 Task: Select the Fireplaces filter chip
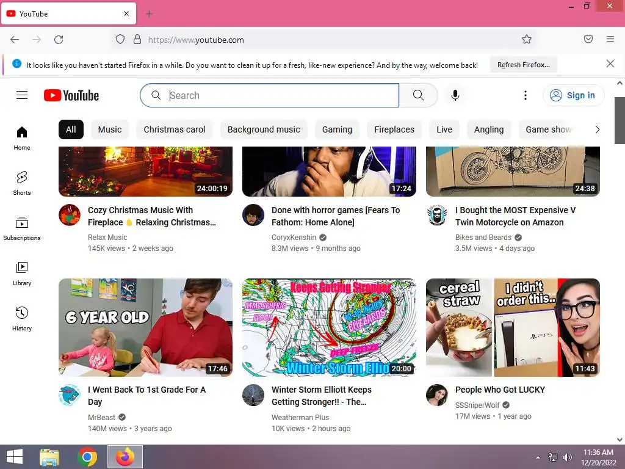point(394,129)
